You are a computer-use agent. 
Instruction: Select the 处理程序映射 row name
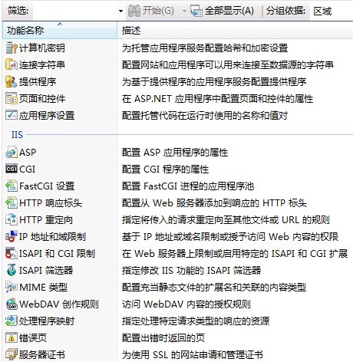[x=47, y=321]
